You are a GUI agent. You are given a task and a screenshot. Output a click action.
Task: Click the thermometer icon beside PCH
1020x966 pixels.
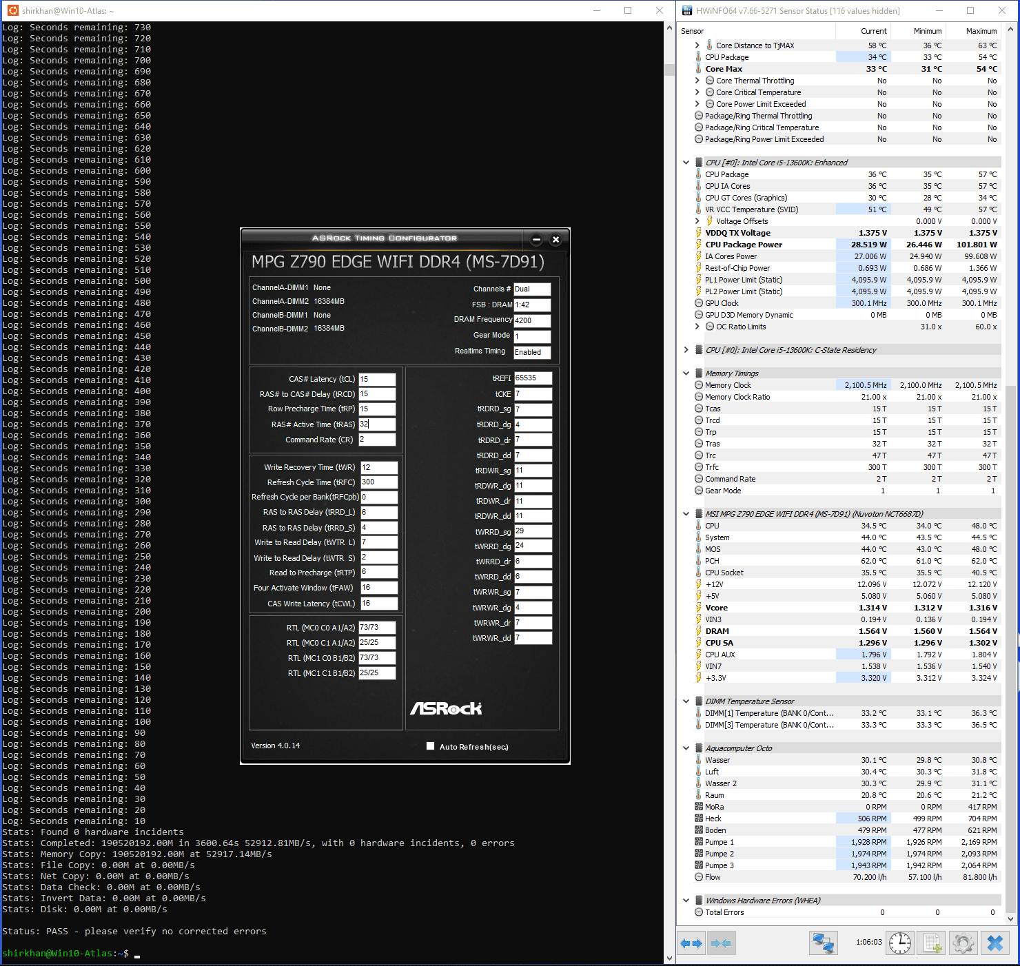pyautogui.click(x=699, y=561)
